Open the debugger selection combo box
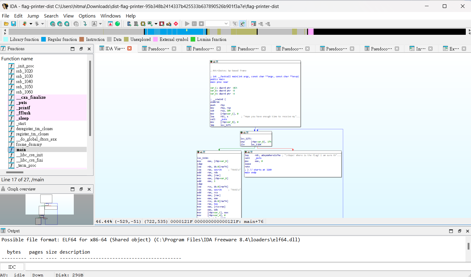 coord(217,24)
